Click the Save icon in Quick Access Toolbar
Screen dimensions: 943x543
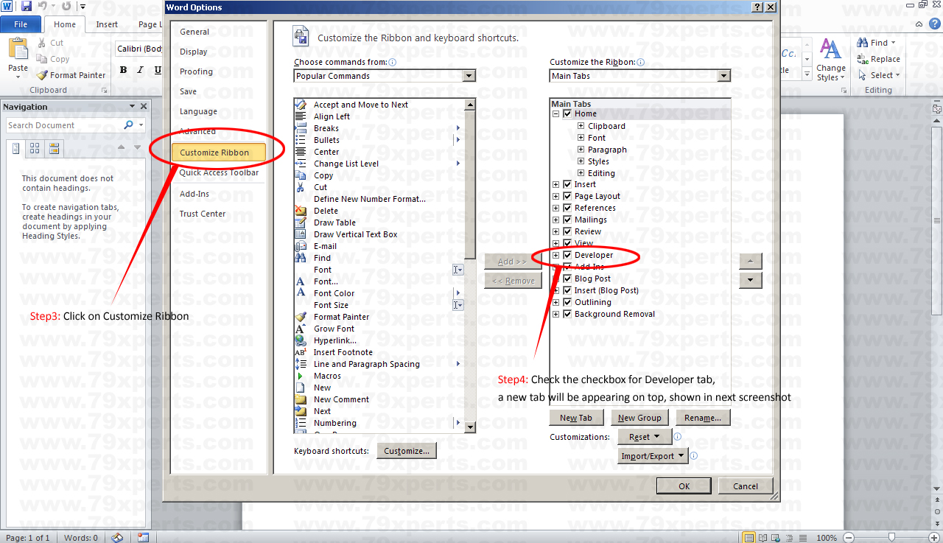coord(27,6)
